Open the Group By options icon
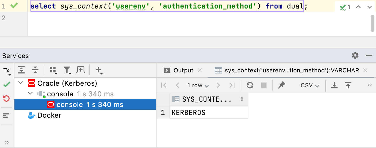The height and width of the screenshot is (148, 376). [53, 70]
